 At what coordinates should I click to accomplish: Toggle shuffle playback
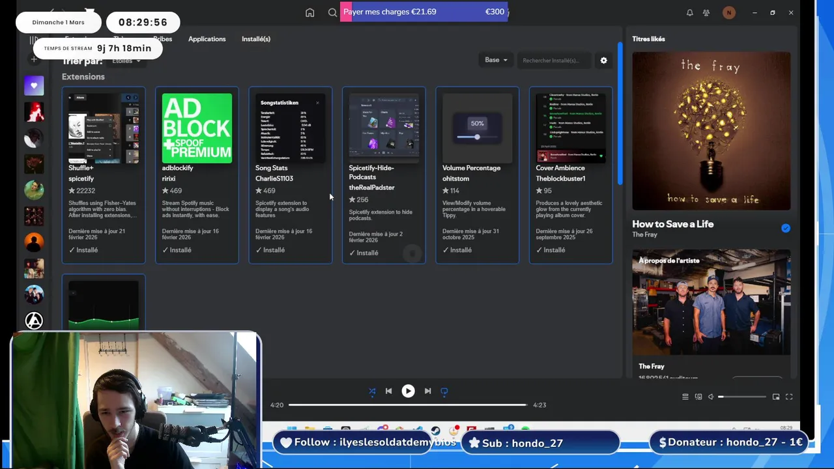[x=372, y=391]
